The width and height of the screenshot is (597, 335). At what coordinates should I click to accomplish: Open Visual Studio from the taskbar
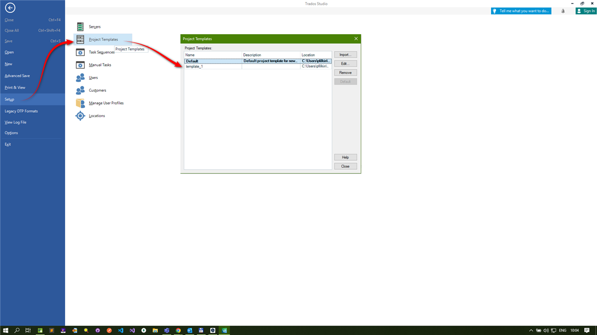[132, 330]
